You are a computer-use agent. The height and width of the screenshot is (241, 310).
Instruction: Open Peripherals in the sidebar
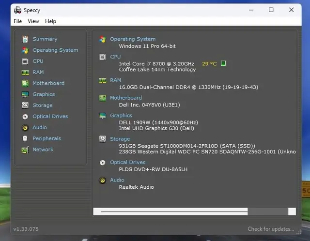46,138
